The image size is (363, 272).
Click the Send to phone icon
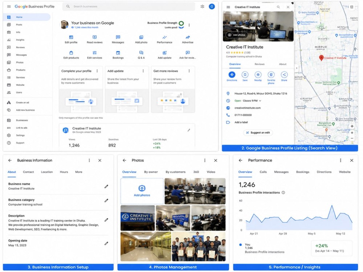click(271, 75)
